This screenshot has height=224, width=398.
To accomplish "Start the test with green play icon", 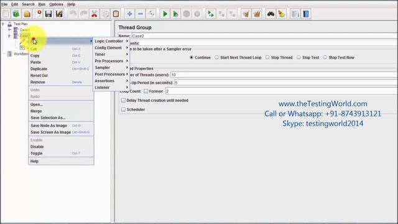I will click(165, 14).
